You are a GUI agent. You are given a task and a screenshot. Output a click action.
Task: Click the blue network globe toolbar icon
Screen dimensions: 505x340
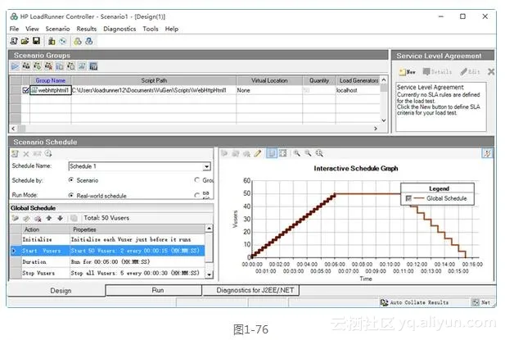(63, 41)
